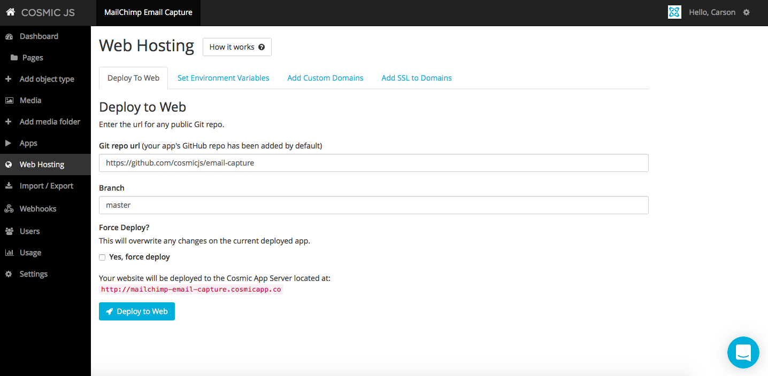Open Import / Export page
This screenshot has width=768, height=376.
coord(46,186)
